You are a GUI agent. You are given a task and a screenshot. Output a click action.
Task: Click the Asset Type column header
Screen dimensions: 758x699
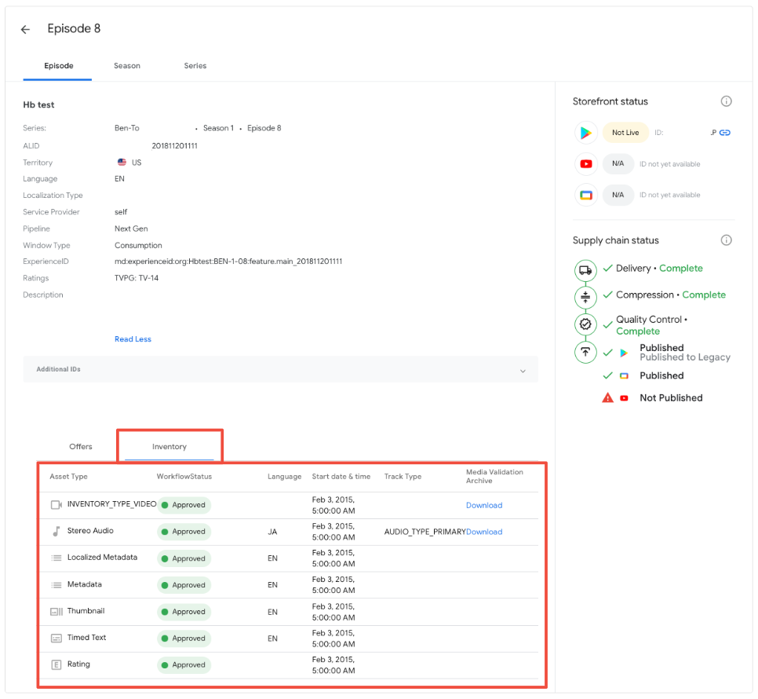pos(68,477)
